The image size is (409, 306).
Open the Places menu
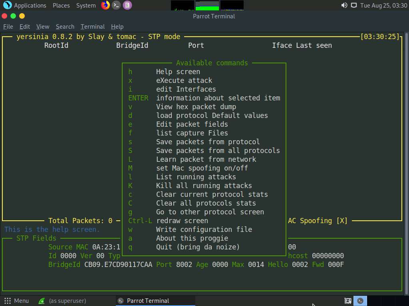point(61,6)
